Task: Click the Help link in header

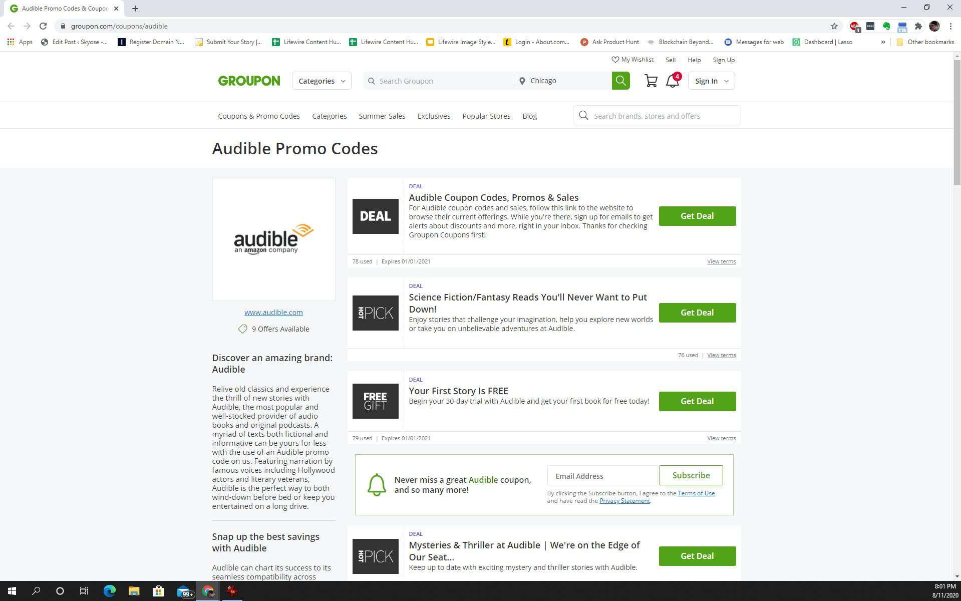Action: pos(694,60)
